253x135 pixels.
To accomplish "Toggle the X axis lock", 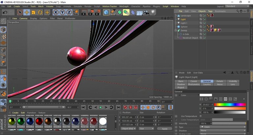I will tap(56, 12).
